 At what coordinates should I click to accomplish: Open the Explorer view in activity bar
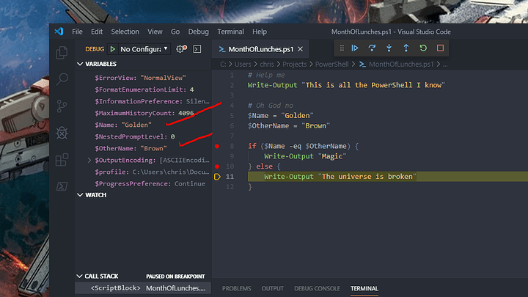tap(62, 53)
